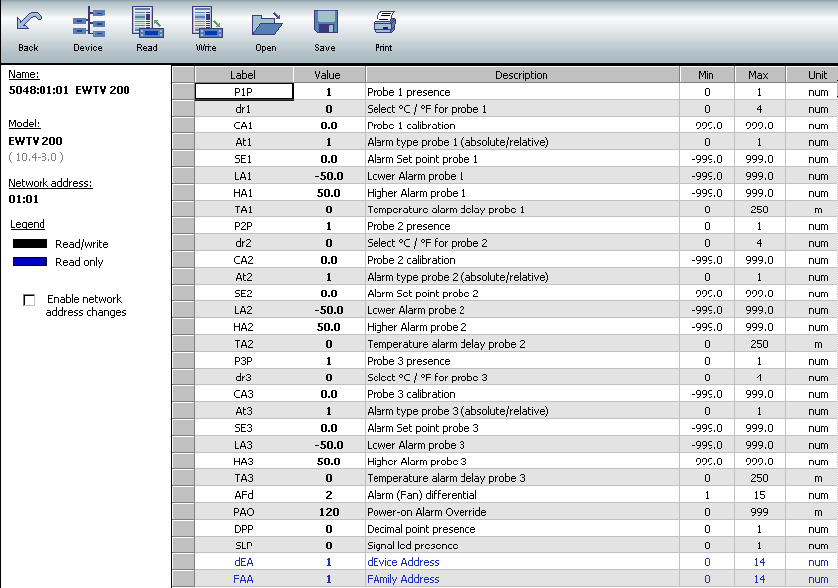The height and width of the screenshot is (588, 838).
Task: Select the CA2 label cell
Action: [x=244, y=260]
